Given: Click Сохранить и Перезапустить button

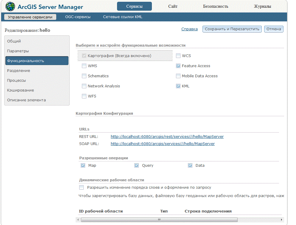Looking at the screenshot, I should [232, 29].
